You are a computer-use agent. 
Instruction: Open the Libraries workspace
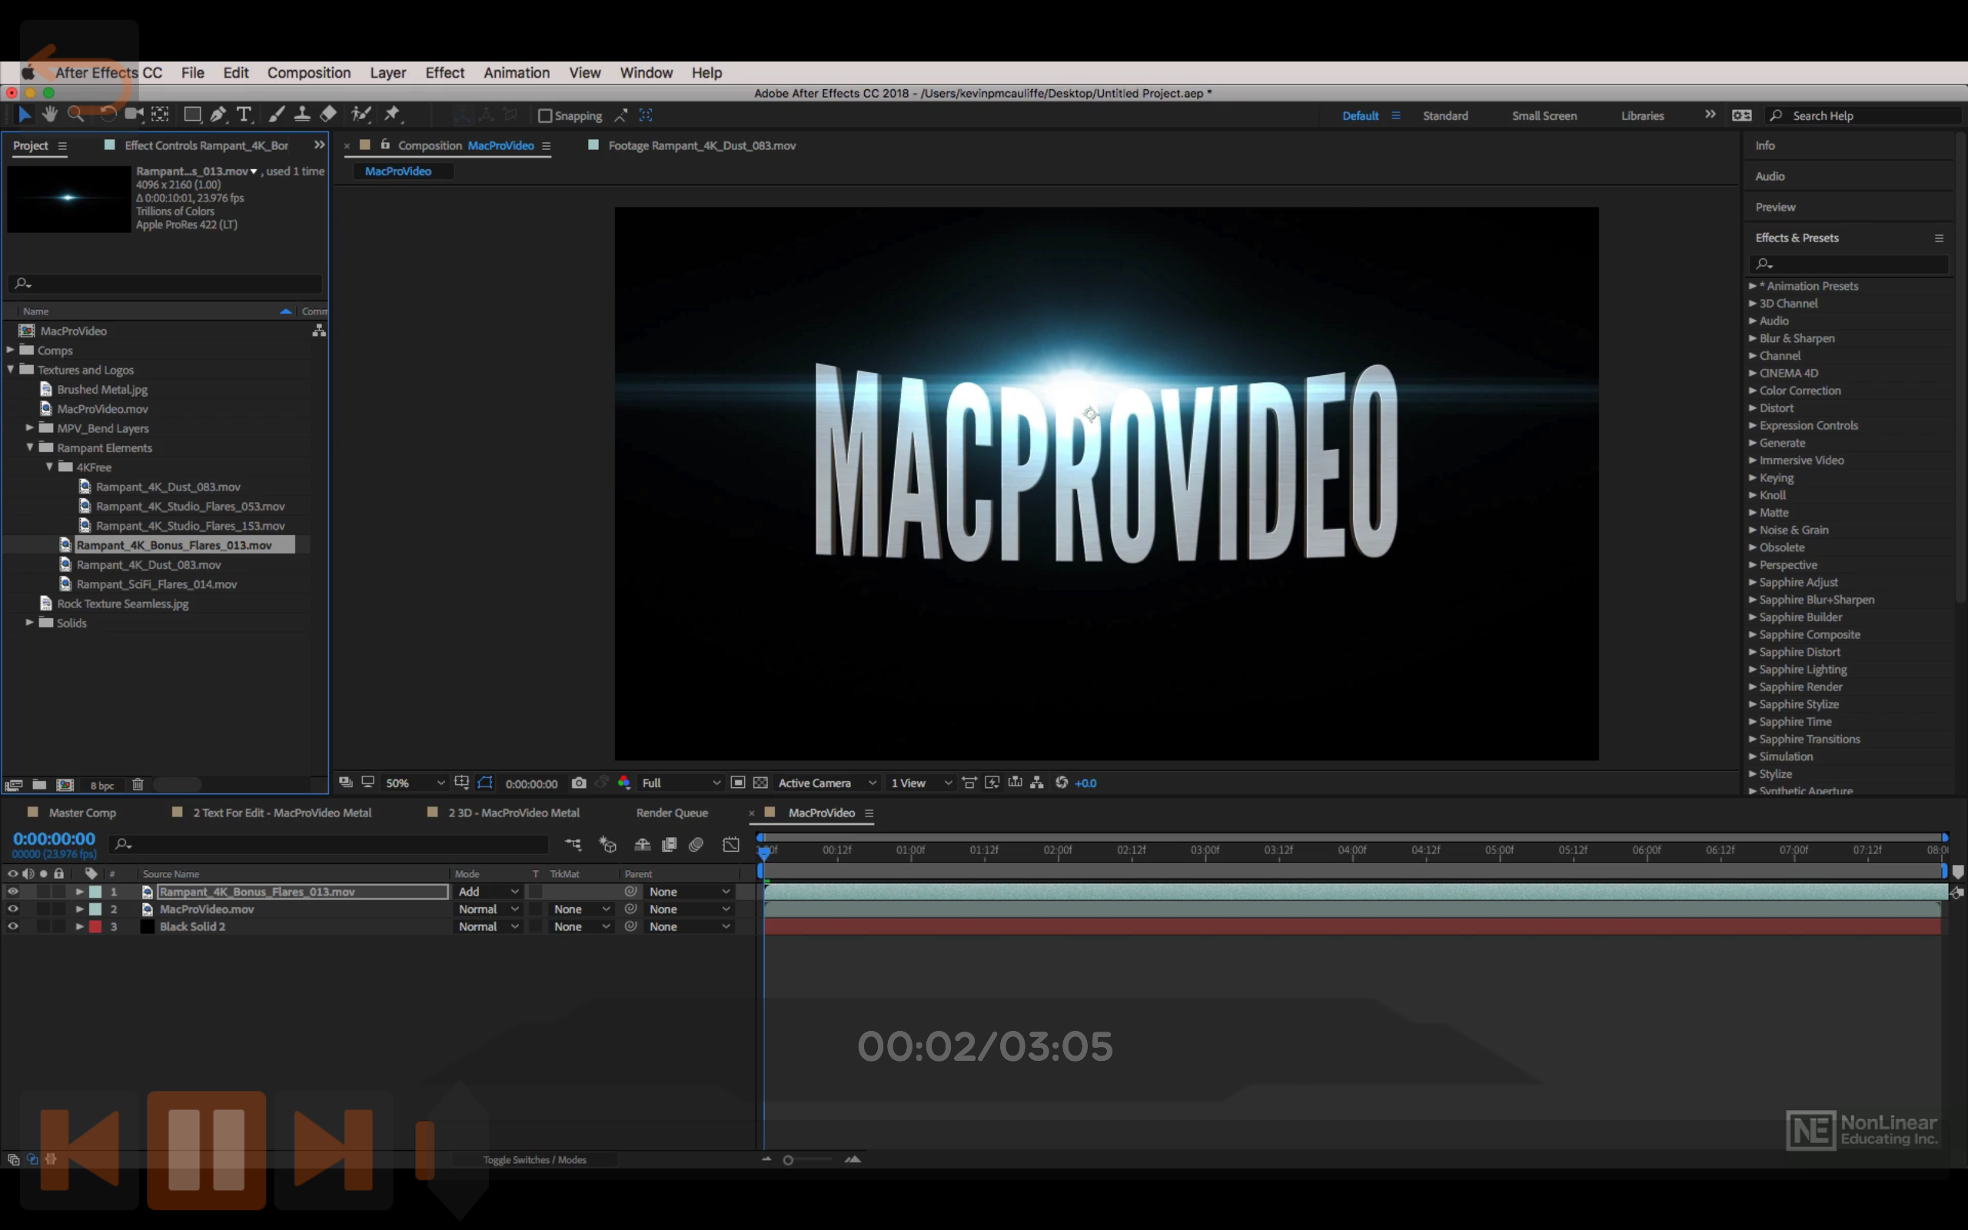[1642, 115]
